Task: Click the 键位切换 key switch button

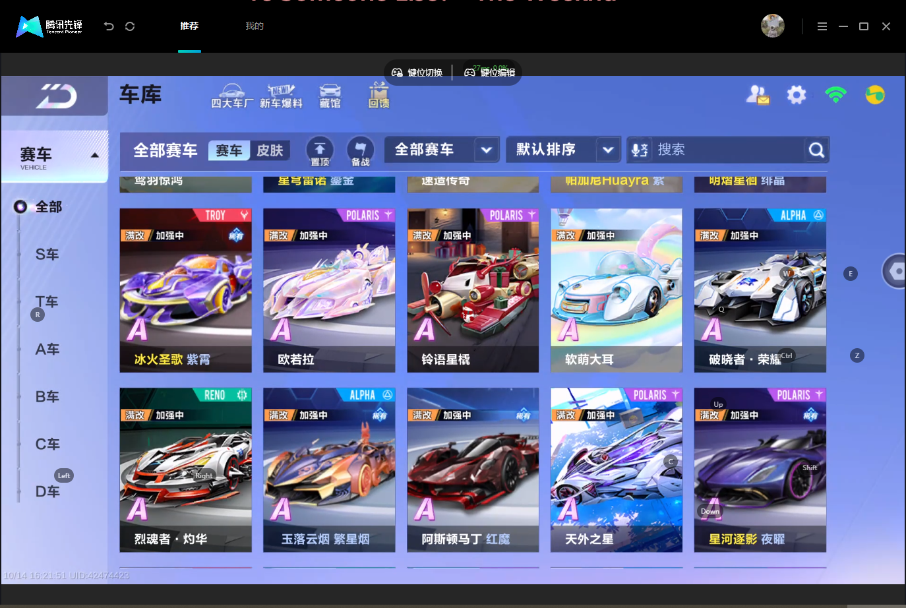Action: click(417, 73)
